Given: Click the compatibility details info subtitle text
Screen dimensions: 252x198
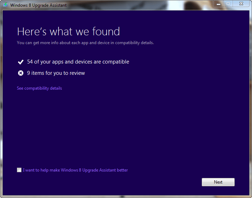Looking at the screenshot, I should [85, 43].
